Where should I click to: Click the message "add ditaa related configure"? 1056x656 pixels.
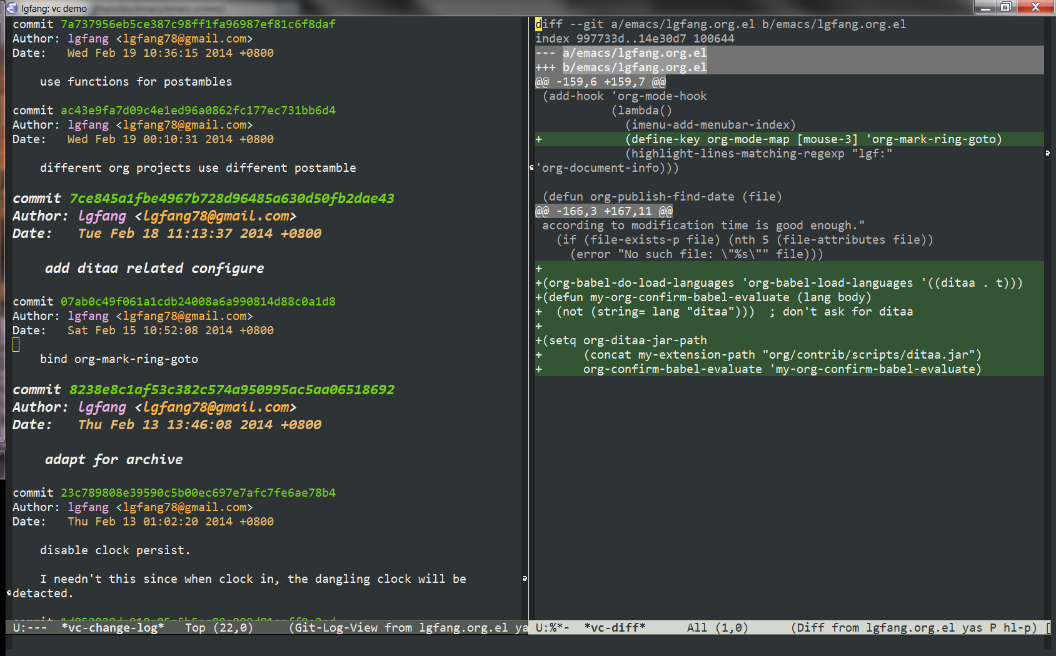(x=154, y=269)
